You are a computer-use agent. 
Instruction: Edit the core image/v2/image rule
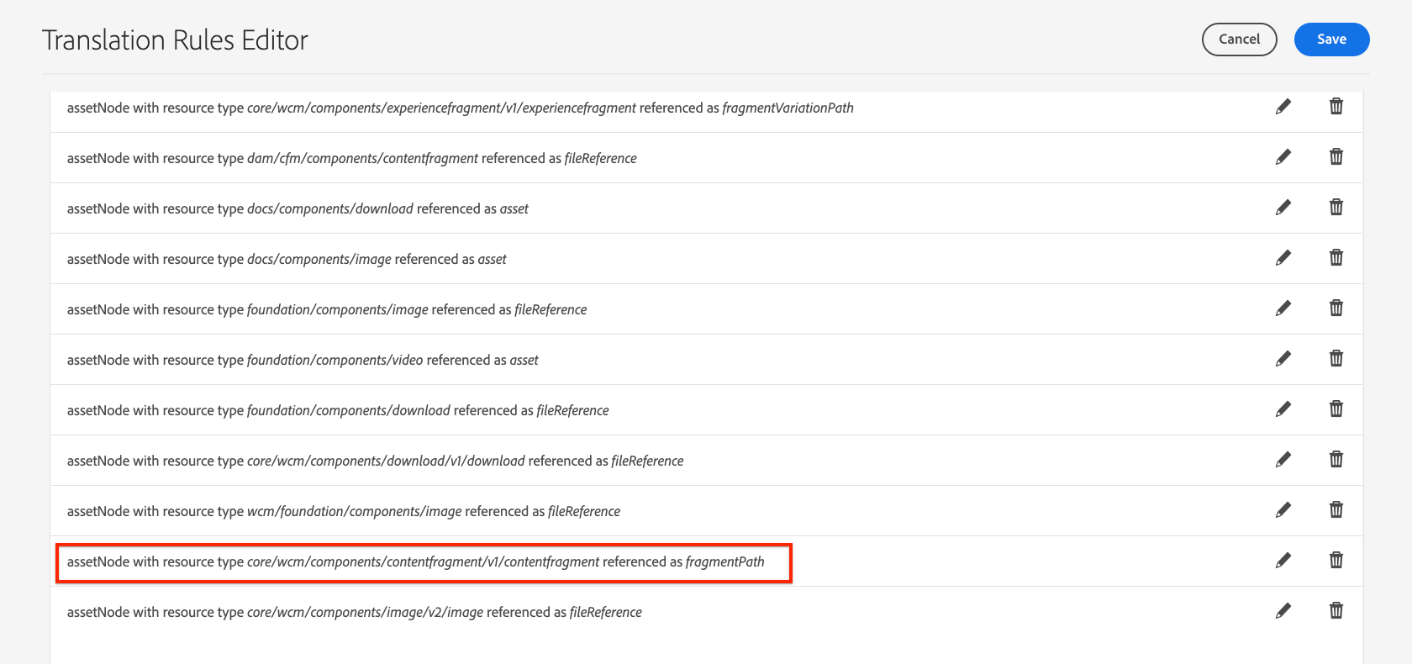click(x=1283, y=611)
